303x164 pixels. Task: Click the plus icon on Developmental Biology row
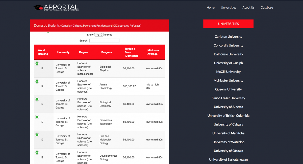pos(37,153)
